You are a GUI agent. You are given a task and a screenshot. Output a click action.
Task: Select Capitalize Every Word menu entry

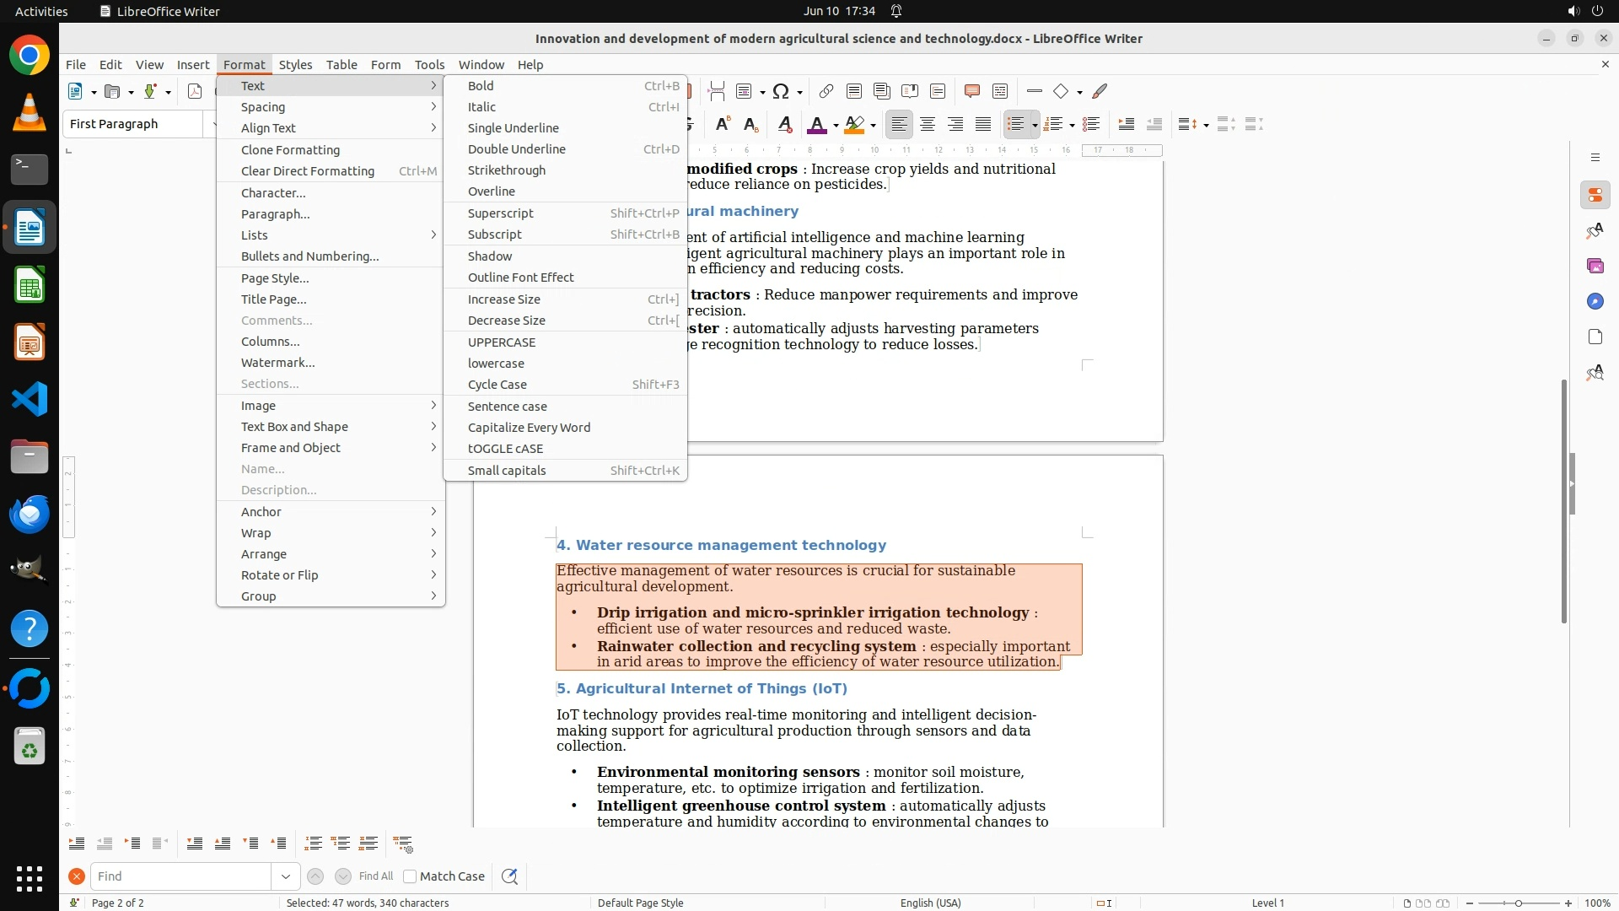[529, 428]
